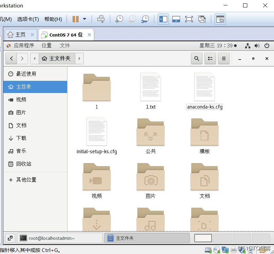Go to 回收站 in sidebar
The image size is (274, 254).
point(24,164)
